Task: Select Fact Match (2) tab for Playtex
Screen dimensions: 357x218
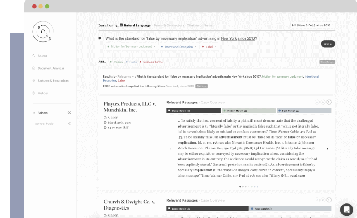Action: 304,111
